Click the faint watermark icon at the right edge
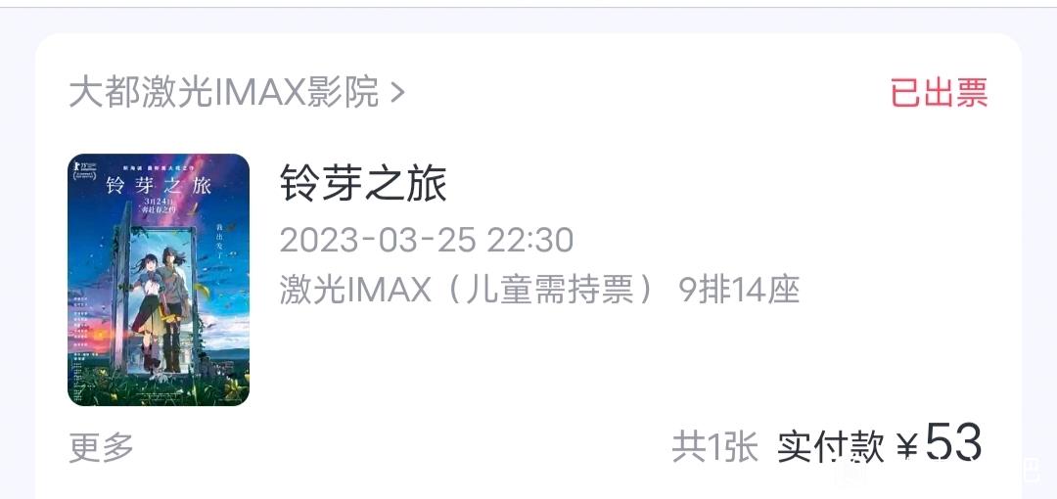Viewport: 1057px width, 499px height. pos(1032,470)
